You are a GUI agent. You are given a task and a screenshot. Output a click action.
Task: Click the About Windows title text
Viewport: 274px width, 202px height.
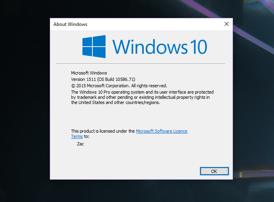point(70,24)
